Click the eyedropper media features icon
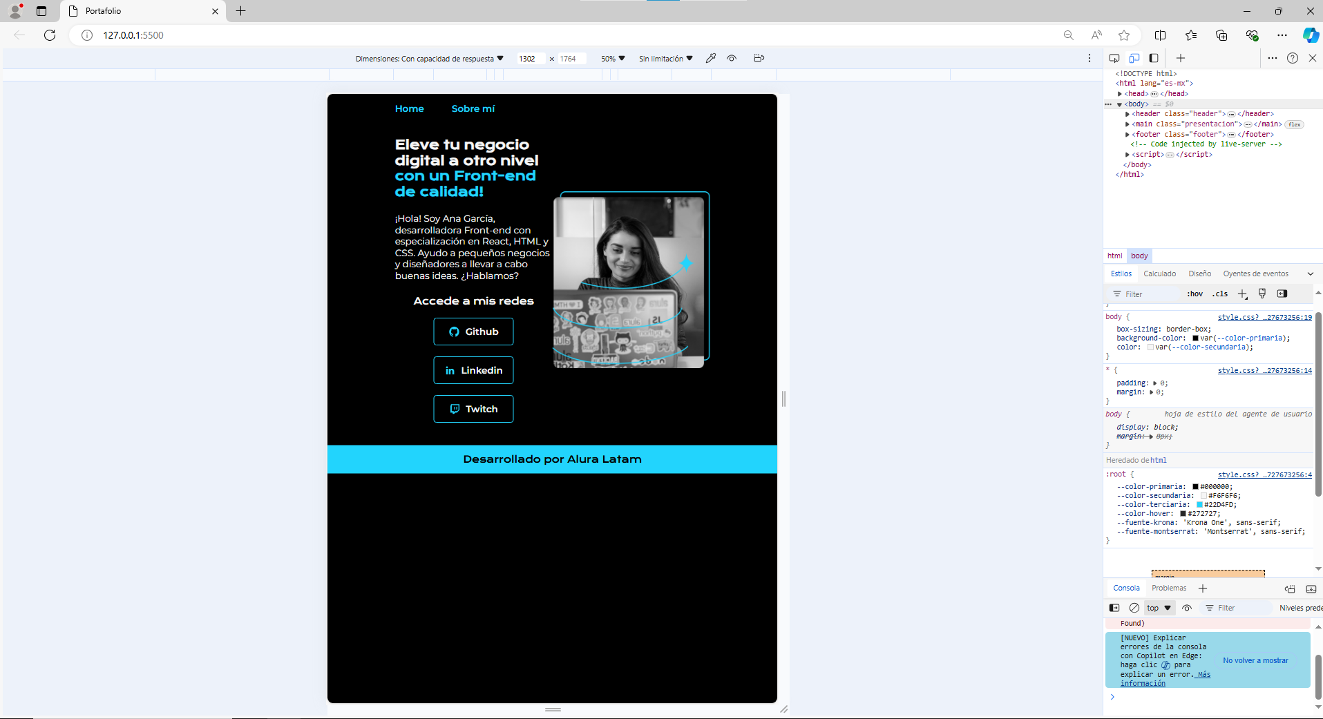 [x=711, y=58]
